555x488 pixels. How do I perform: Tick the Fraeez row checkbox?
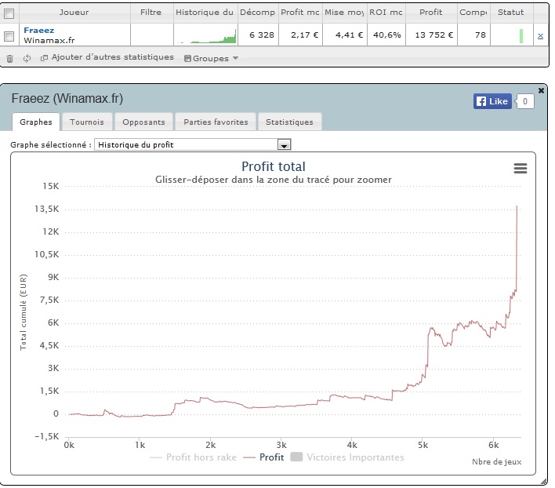[x=9, y=36]
